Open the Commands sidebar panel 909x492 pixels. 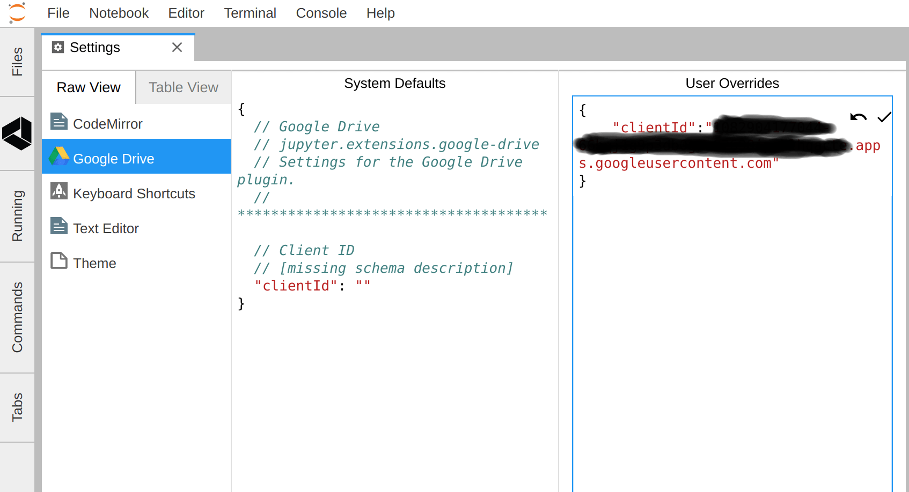[17, 316]
